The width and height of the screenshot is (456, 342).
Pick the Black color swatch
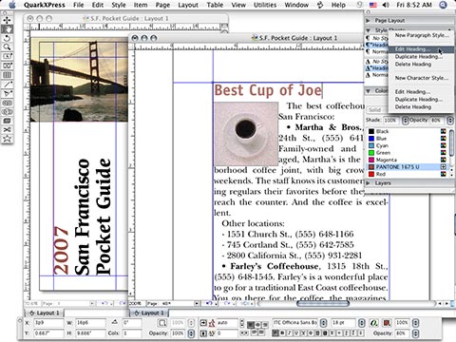[371, 131]
